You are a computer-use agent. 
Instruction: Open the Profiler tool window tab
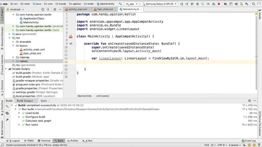click(72, 140)
